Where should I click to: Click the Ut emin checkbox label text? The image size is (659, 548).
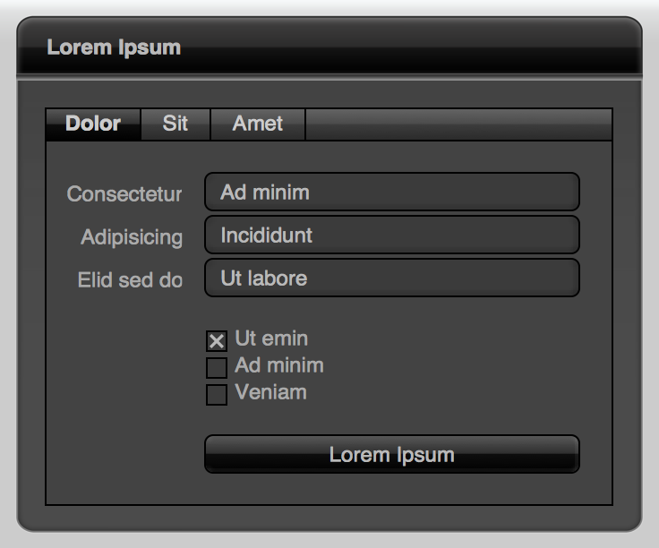[x=271, y=338]
